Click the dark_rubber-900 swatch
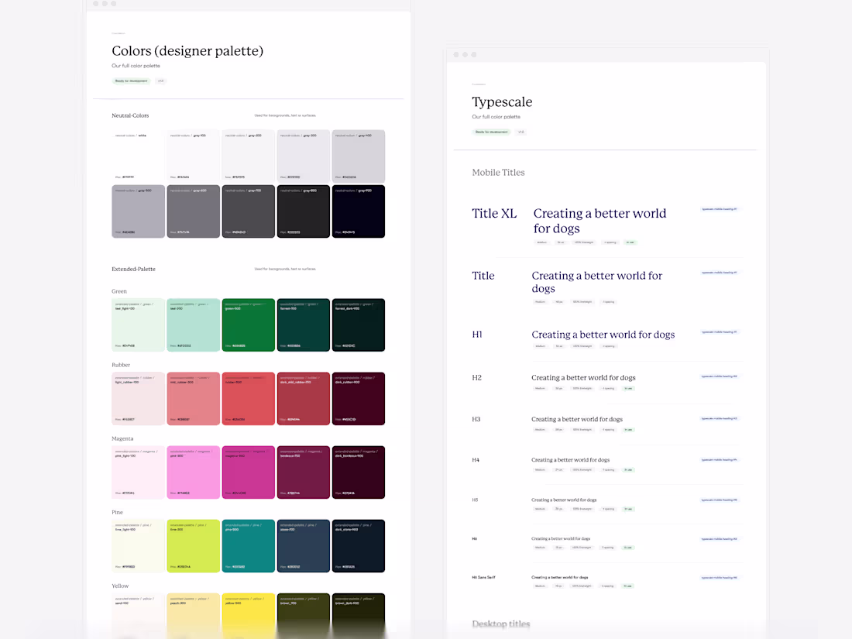The width and height of the screenshot is (852, 639). 358,398
